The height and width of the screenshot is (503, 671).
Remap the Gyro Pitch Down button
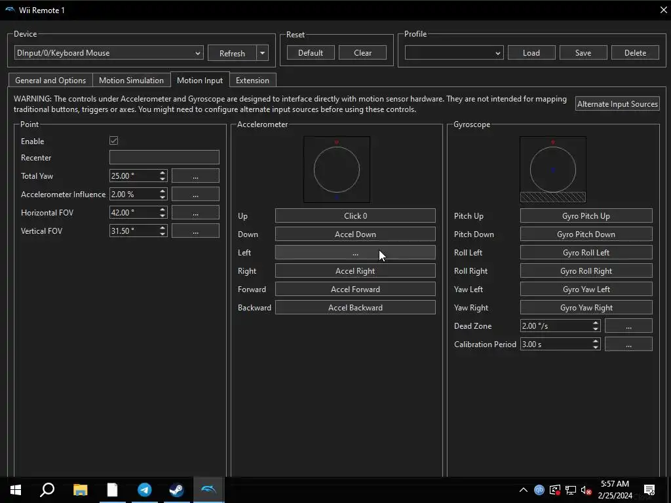[586, 234]
